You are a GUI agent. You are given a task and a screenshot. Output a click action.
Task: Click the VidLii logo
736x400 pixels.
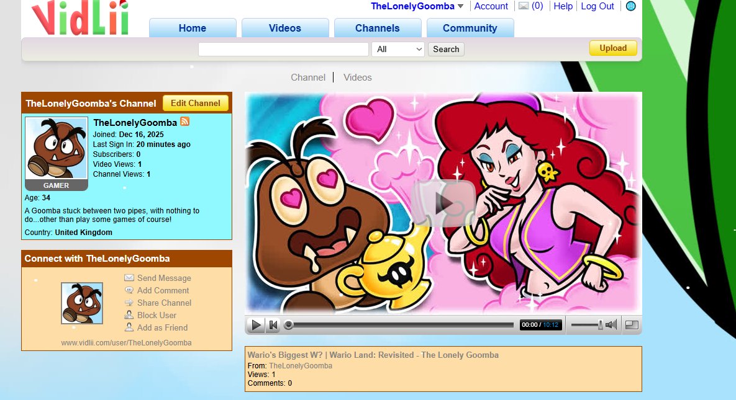pos(80,18)
